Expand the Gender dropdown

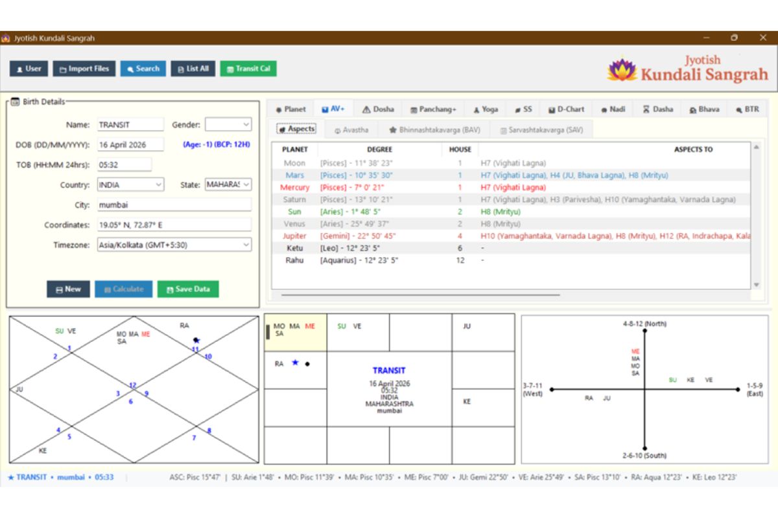point(228,124)
